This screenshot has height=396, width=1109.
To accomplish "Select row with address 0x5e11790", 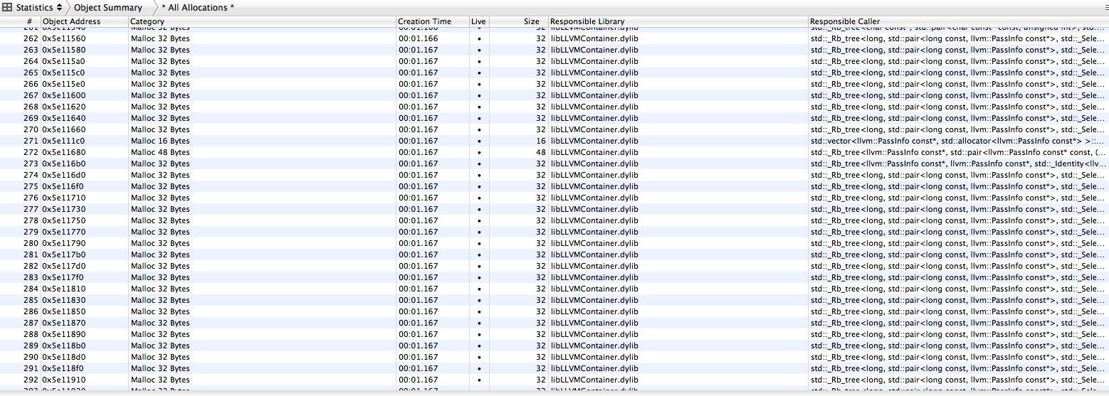I will coord(554,243).
